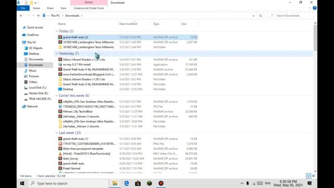Image resolution: width=334 pixels, height=188 pixels.
Task: Show hidden system tray icons
Action: point(242,183)
